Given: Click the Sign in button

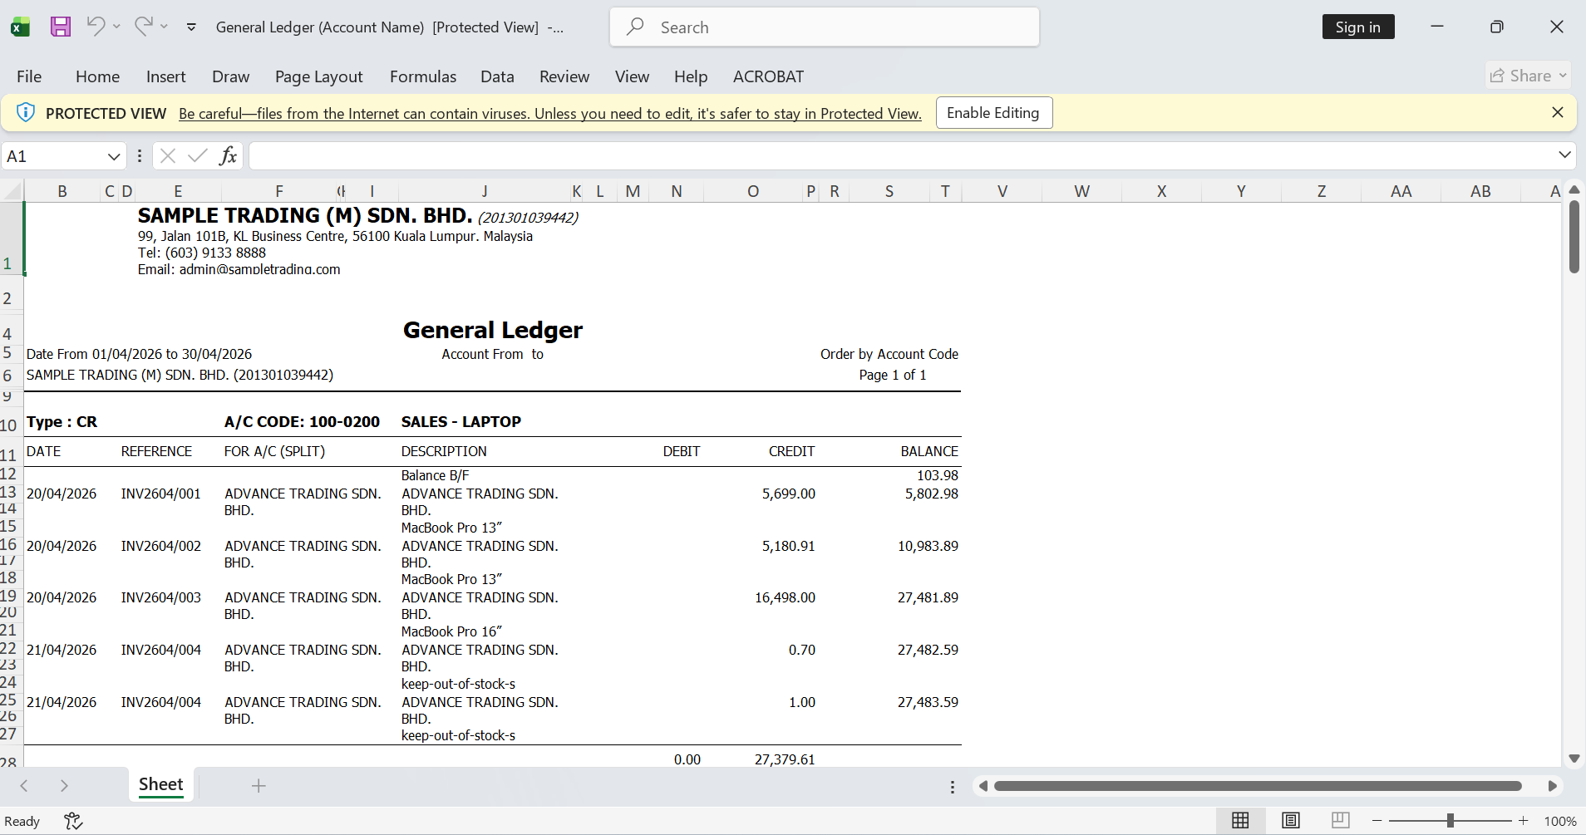Looking at the screenshot, I should coord(1357,27).
